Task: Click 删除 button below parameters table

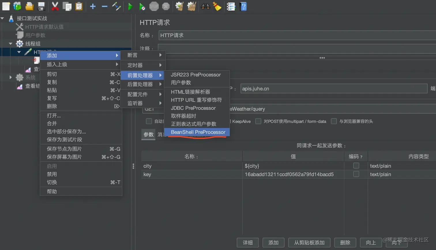Action: click(345, 243)
